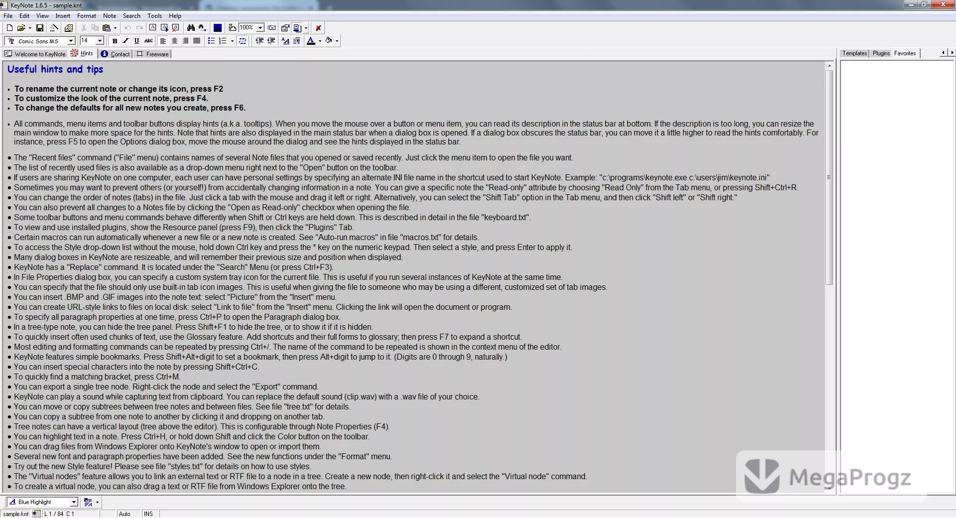Screen dimensions: 956x518
Task: Switch to the Freeware note tab
Action: click(x=153, y=54)
